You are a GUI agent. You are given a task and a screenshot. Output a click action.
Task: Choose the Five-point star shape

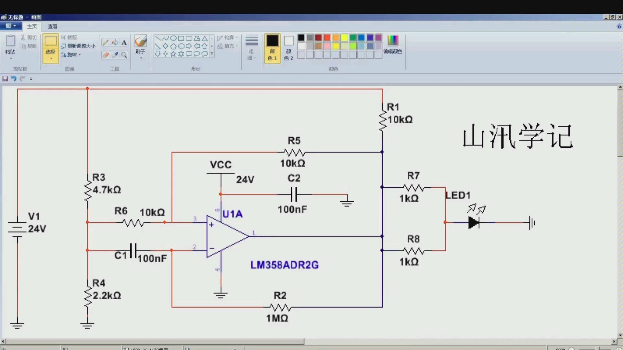(173, 54)
